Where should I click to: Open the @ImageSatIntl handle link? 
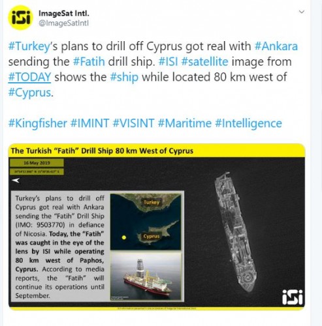pos(63,23)
